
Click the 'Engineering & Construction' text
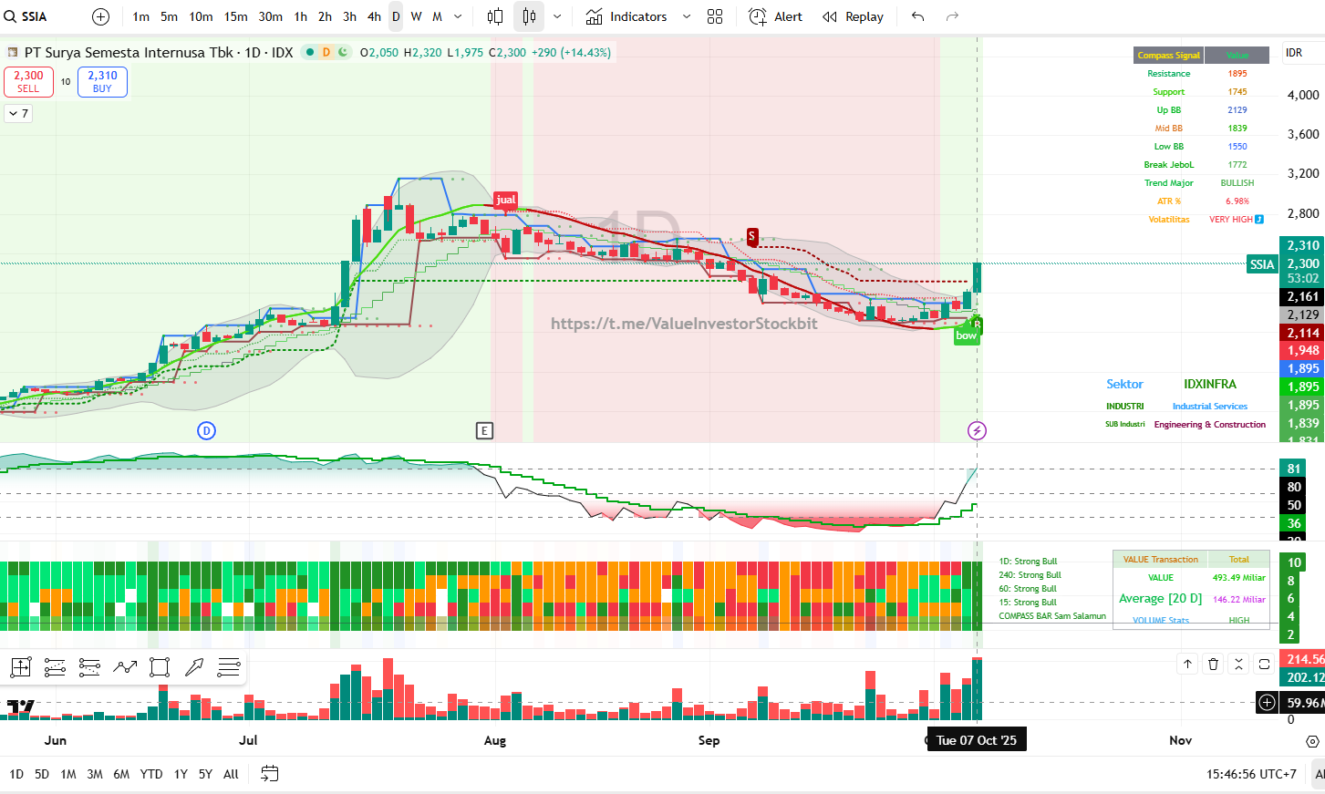(1210, 425)
